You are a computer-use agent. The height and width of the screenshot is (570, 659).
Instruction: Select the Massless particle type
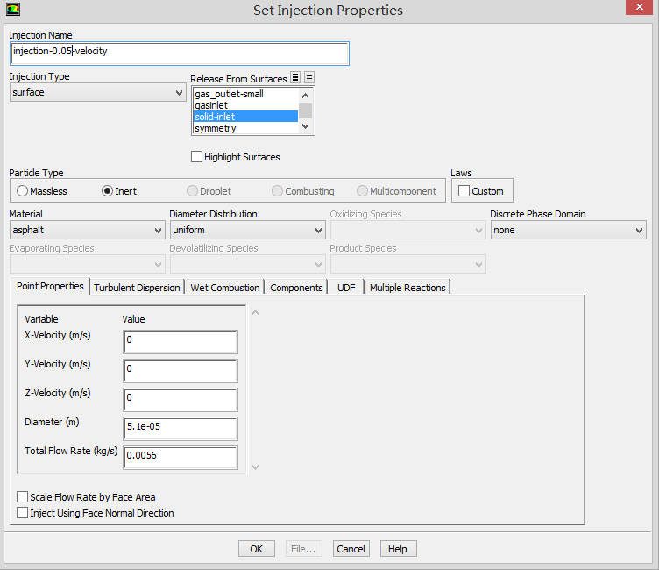click(x=23, y=191)
